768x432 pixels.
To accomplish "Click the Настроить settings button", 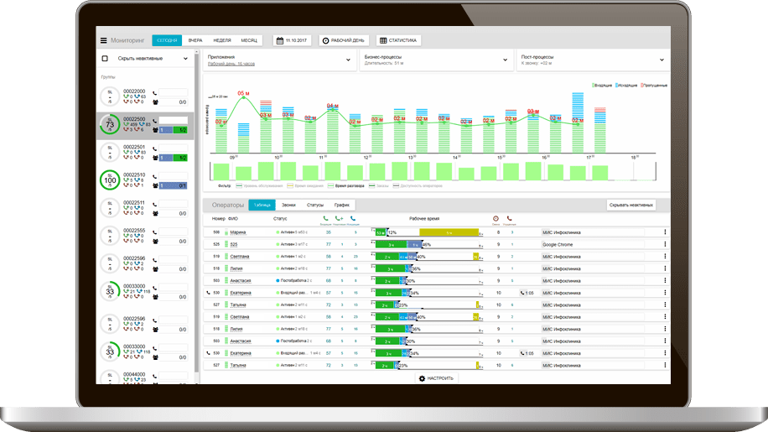I will (436, 378).
